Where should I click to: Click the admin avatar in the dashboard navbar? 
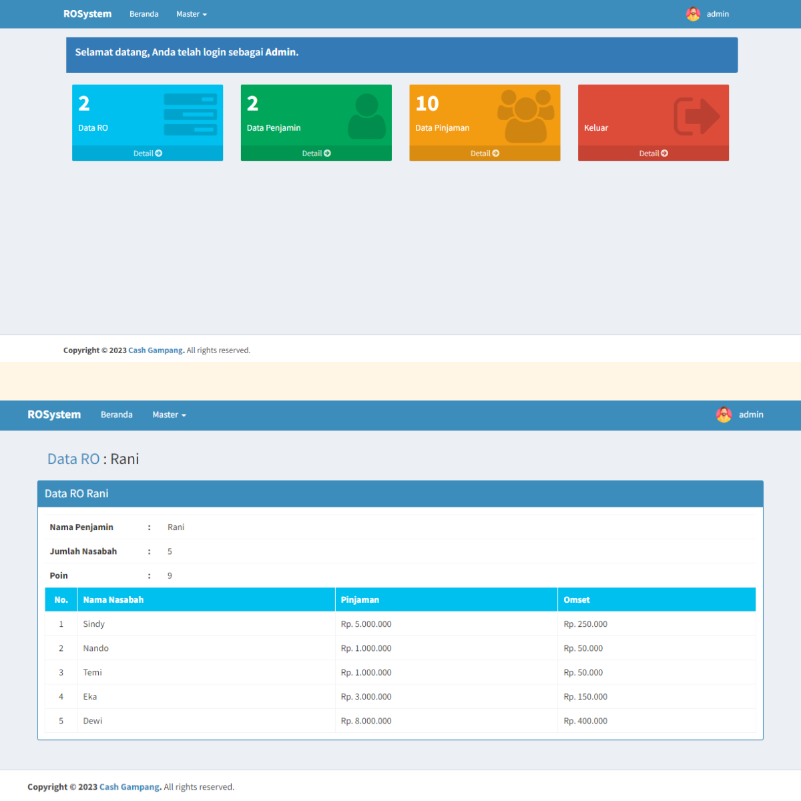(x=694, y=14)
